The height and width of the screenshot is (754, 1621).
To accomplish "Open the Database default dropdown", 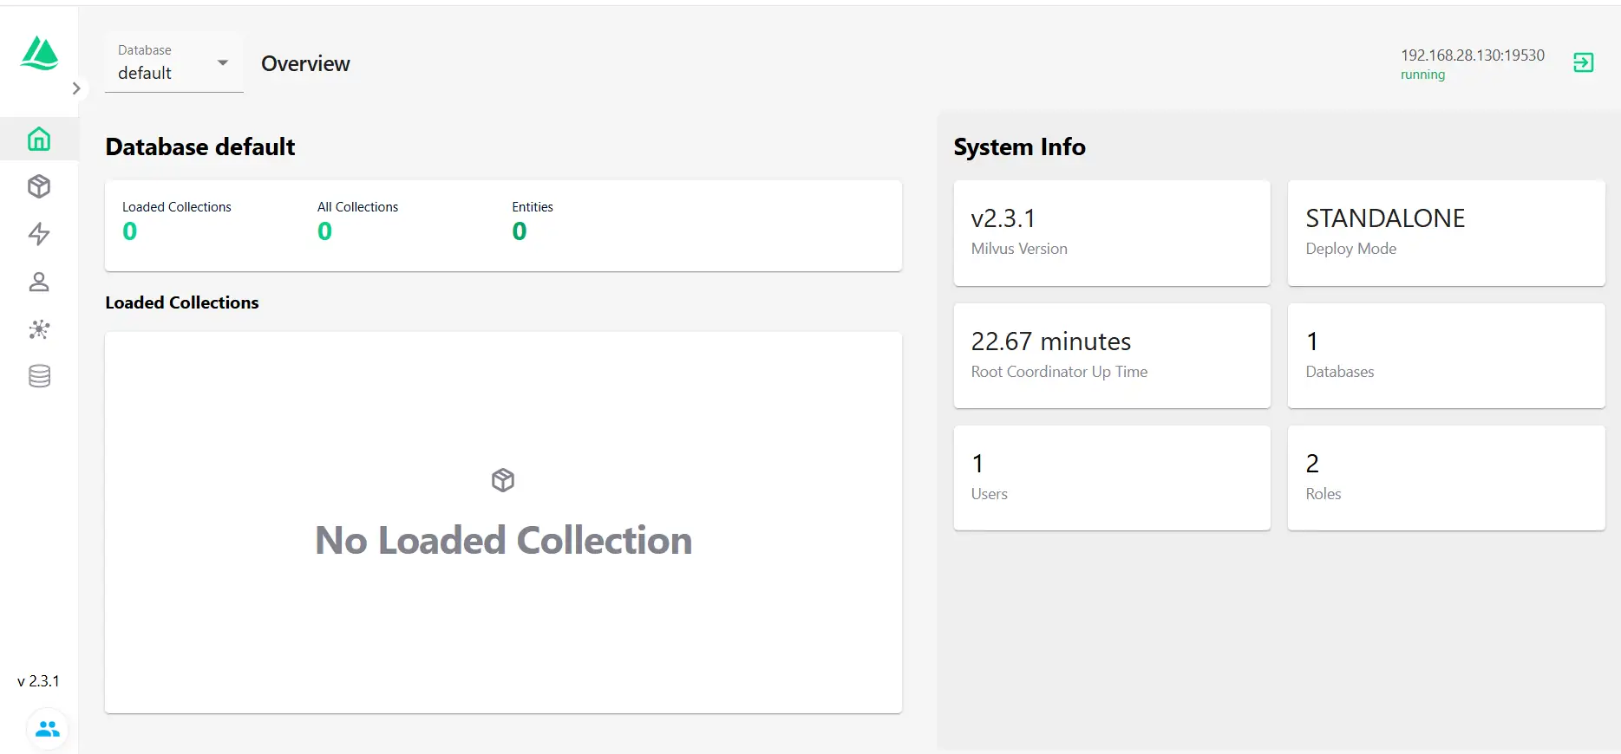I will (173, 62).
